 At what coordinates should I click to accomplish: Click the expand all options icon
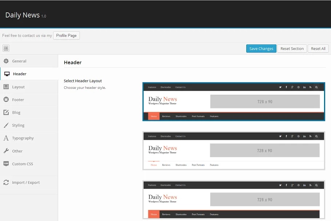(x=6, y=48)
